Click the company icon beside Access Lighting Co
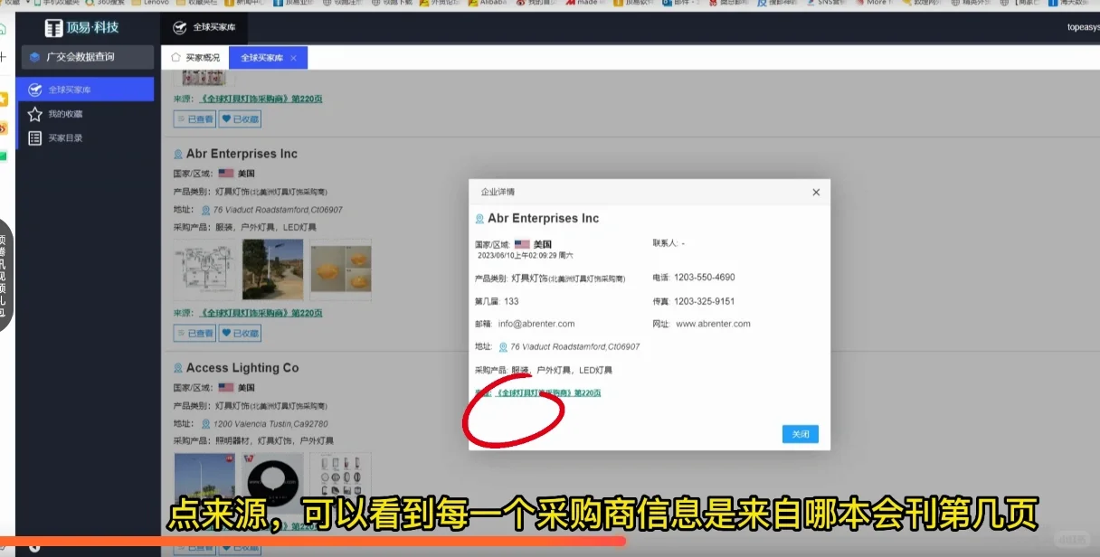 [177, 367]
